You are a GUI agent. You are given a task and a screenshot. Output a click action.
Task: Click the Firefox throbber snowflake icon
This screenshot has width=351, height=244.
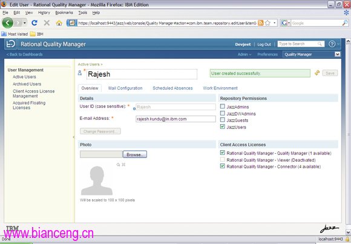tap(346, 13)
